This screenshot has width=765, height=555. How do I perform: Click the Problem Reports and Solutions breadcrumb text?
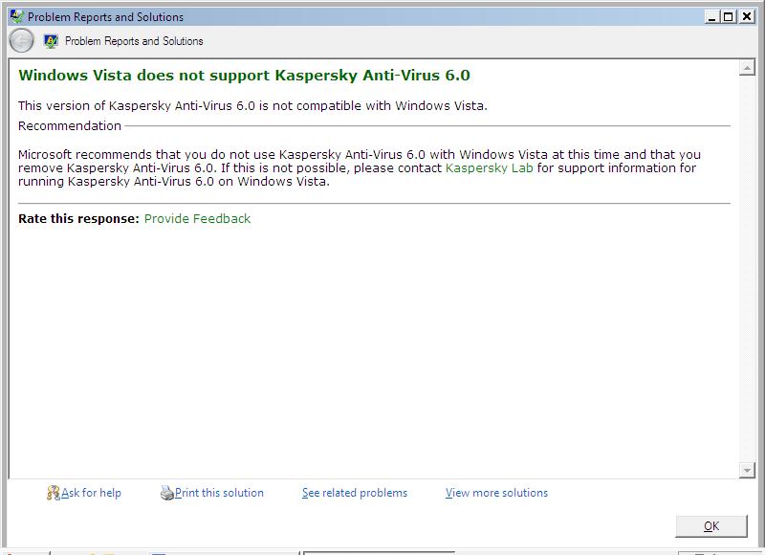[x=134, y=41]
